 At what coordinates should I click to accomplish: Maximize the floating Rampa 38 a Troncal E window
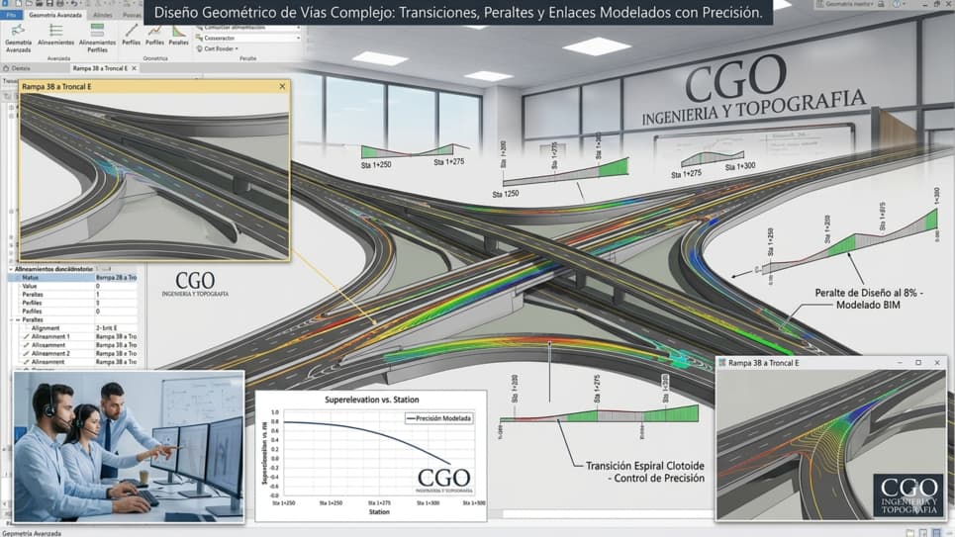coord(918,362)
